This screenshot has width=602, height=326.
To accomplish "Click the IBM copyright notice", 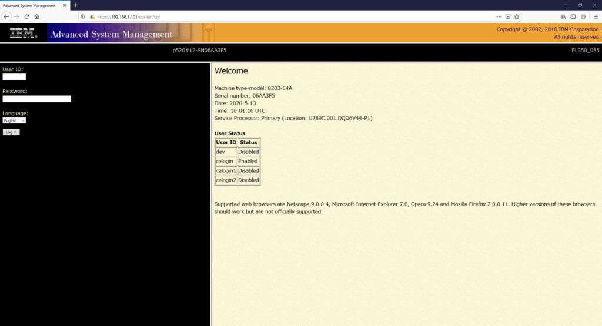I will coord(548,33).
